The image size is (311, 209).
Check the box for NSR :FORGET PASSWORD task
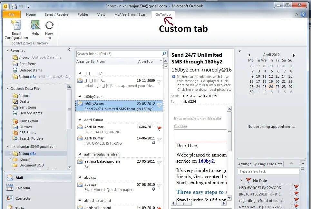pos(292,187)
